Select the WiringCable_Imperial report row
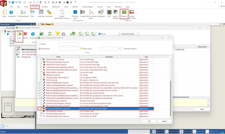 96,111
